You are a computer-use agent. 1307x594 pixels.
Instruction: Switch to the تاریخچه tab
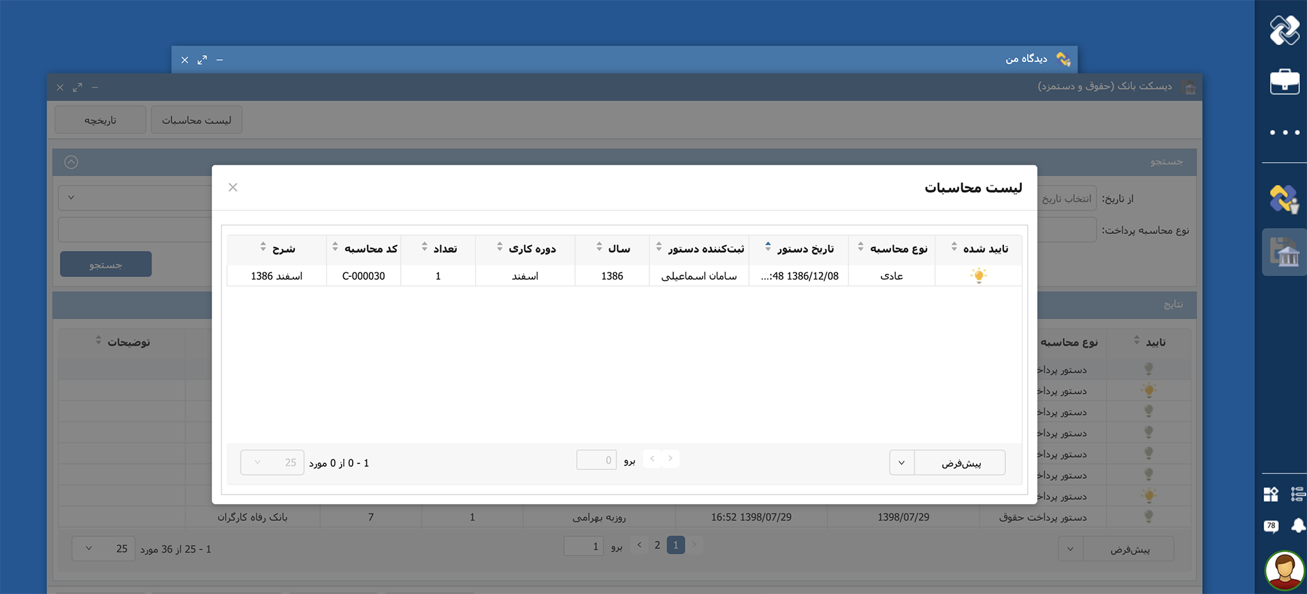coord(100,120)
